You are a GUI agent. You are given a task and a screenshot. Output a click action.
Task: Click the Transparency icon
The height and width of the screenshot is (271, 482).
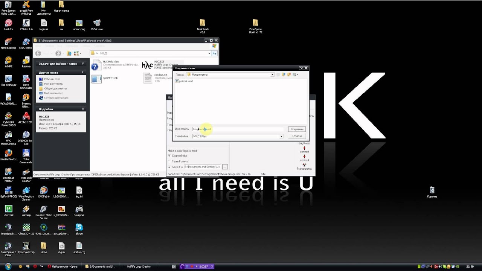click(304, 164)
